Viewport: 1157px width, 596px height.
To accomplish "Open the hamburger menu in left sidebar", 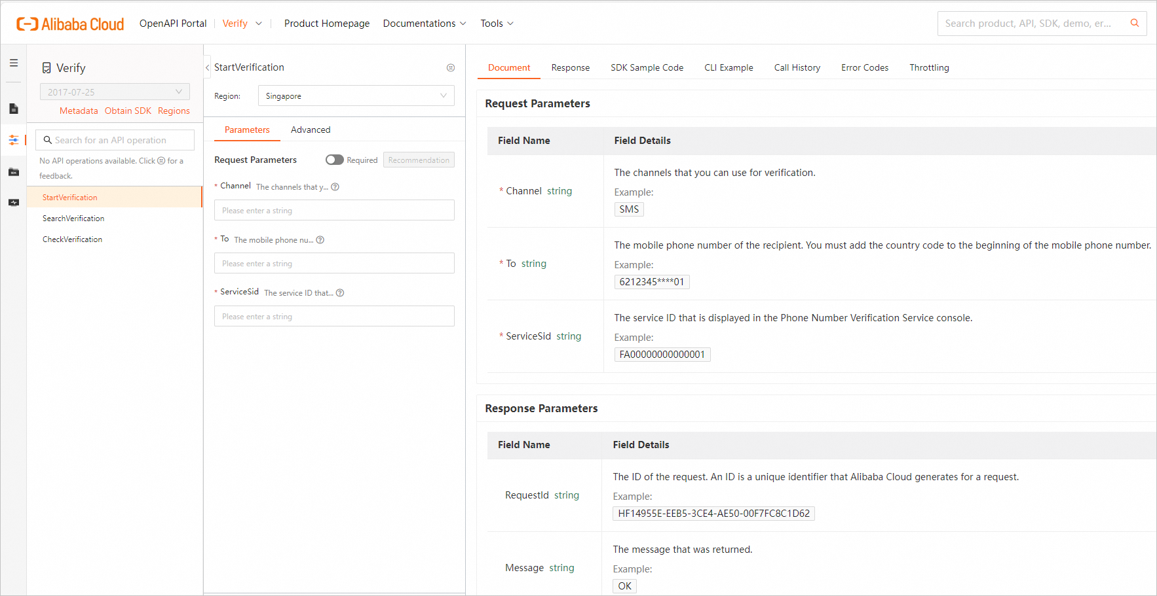I will click(14, 63).
